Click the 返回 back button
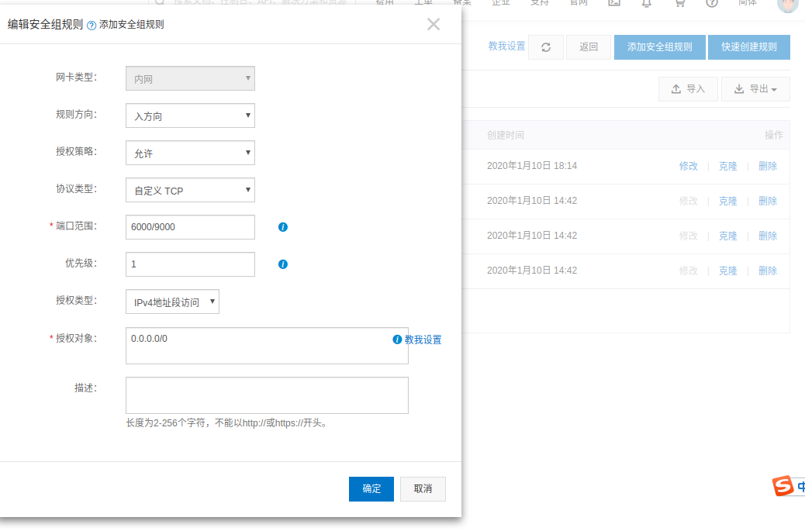 coord(589,47)
